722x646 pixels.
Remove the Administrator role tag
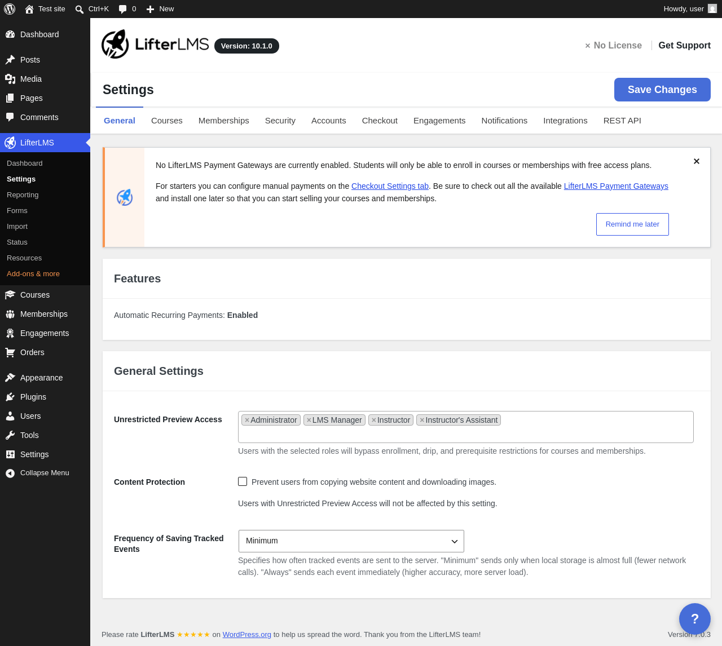tap(246, 421)
